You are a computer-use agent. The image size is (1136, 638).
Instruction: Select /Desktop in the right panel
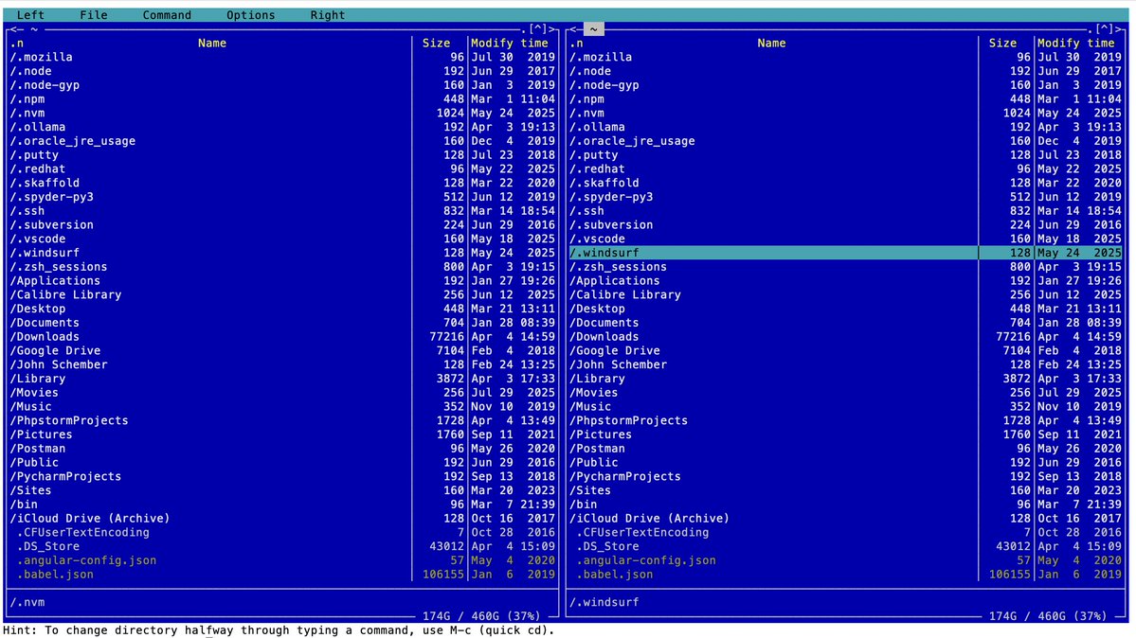845,309
